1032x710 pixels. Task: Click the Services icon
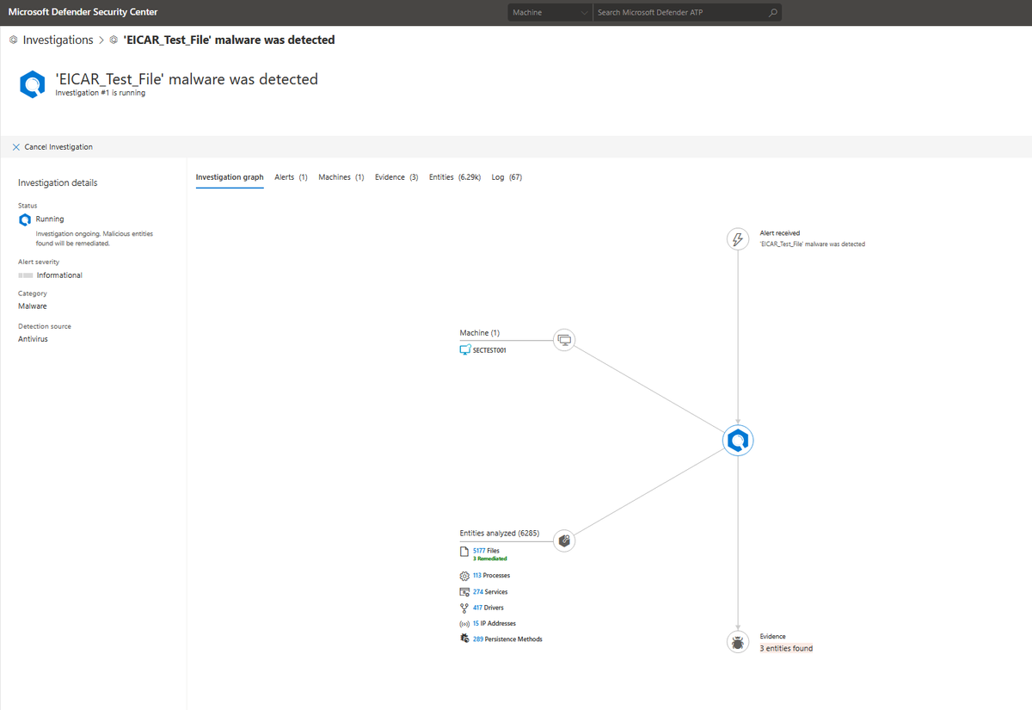click(x=464, y=592)
